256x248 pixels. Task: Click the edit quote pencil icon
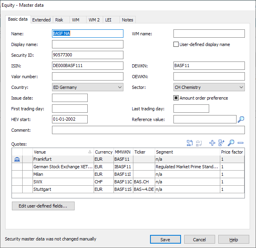221,143
